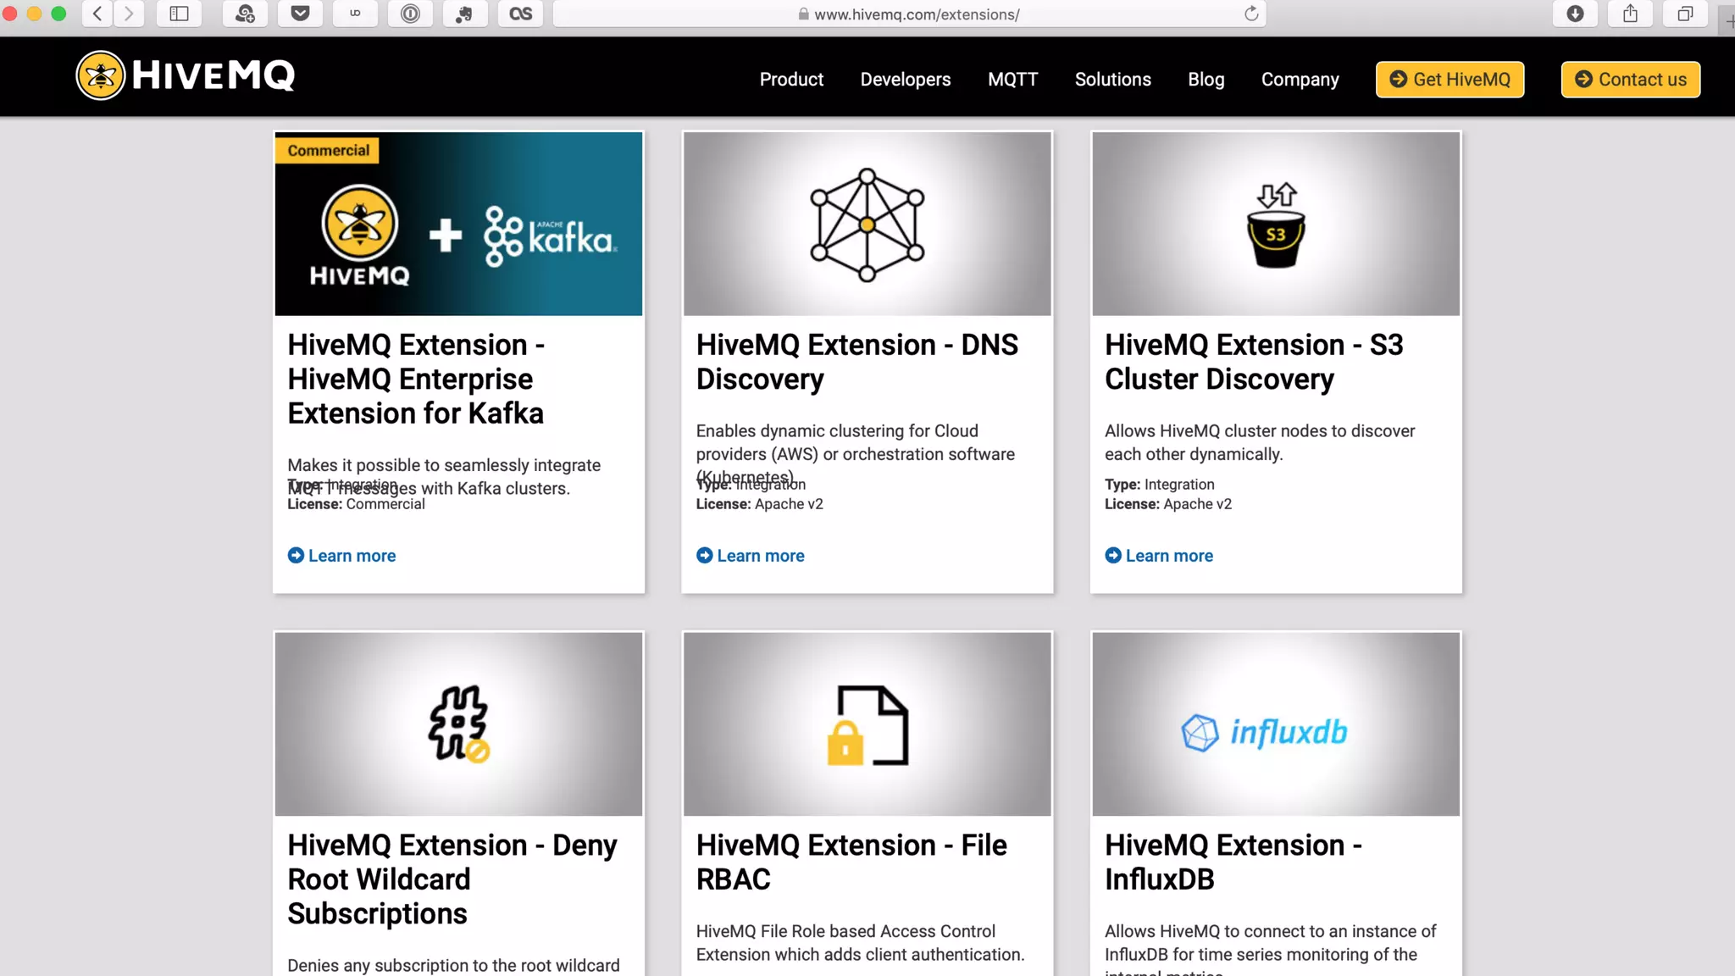The height and width of the screenshot is (976, 1735).
Task: Click the Get HiveMQ button
Action: pyautogui.click(x=1450, y=80)
